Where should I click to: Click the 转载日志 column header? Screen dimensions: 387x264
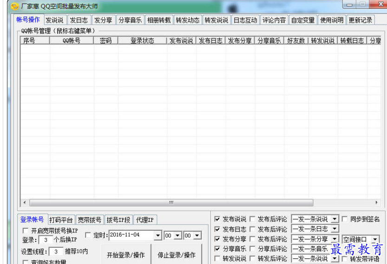pos(352,40)
